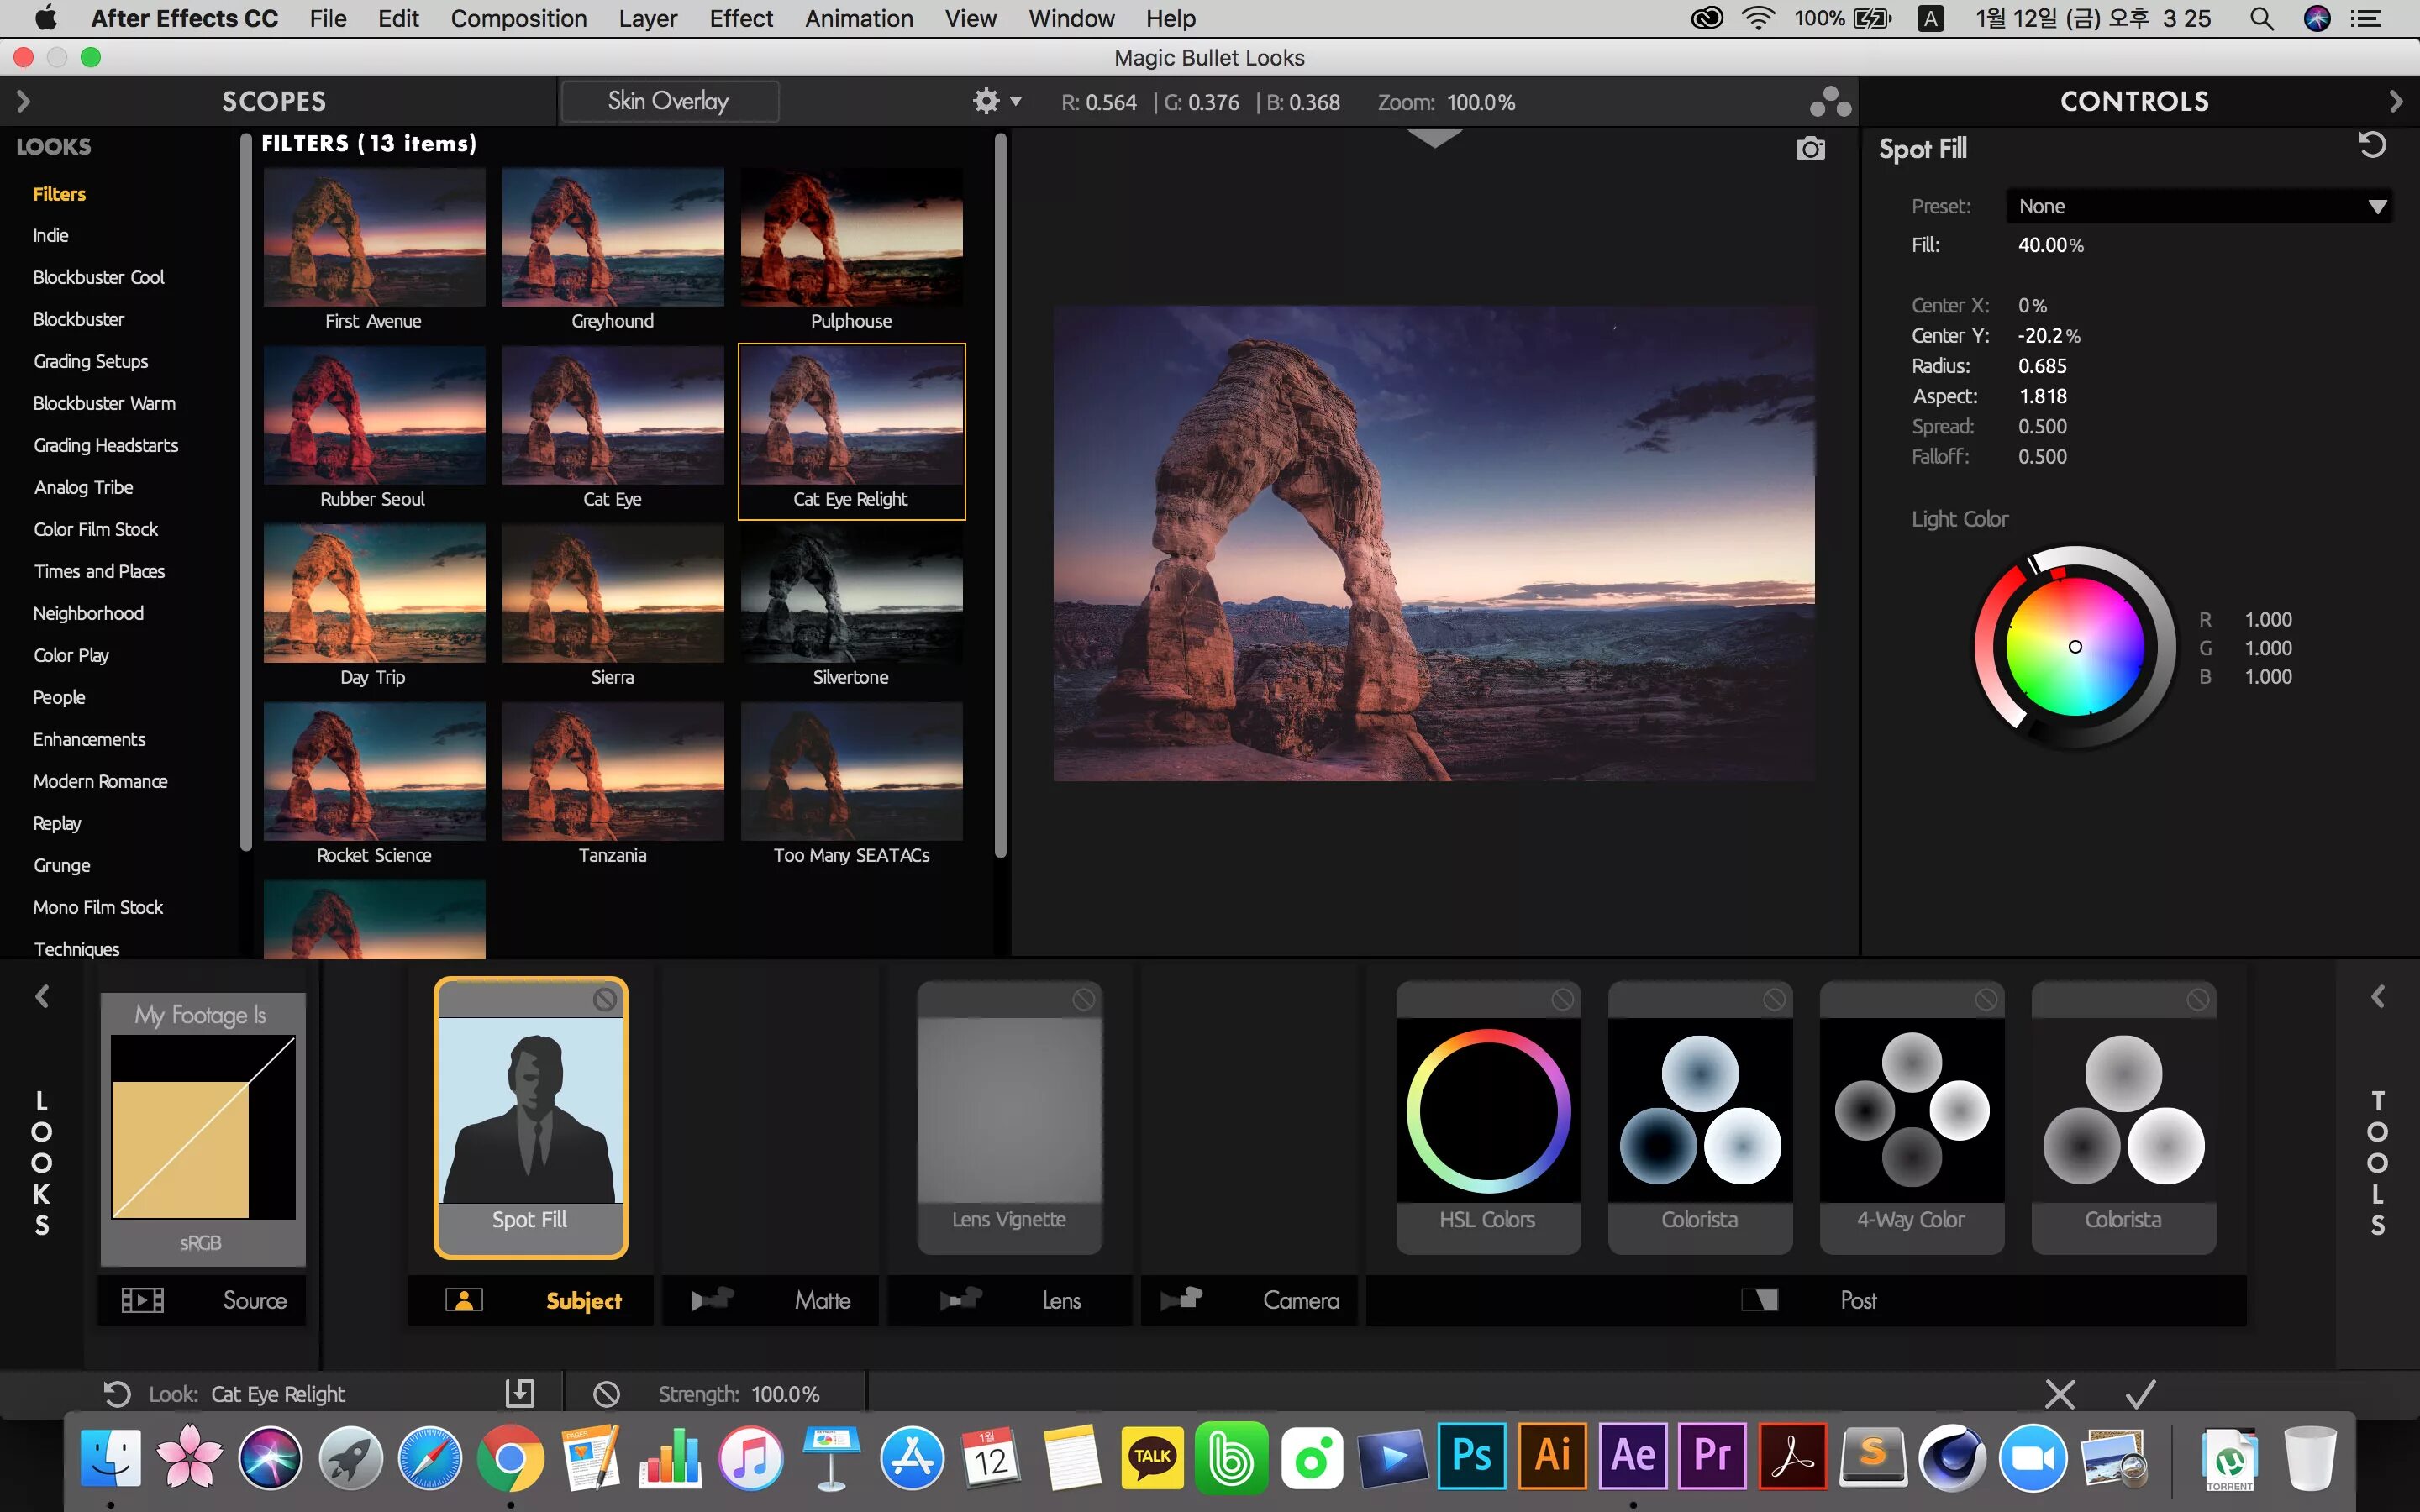Click the Spot Fill subject icon
2420x1512 pixels.
click(x=528, y=1115)
